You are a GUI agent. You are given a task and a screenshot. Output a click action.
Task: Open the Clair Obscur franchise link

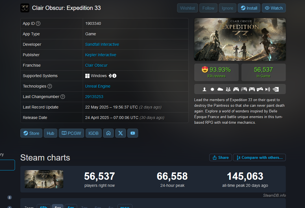[x=96, y=65]
